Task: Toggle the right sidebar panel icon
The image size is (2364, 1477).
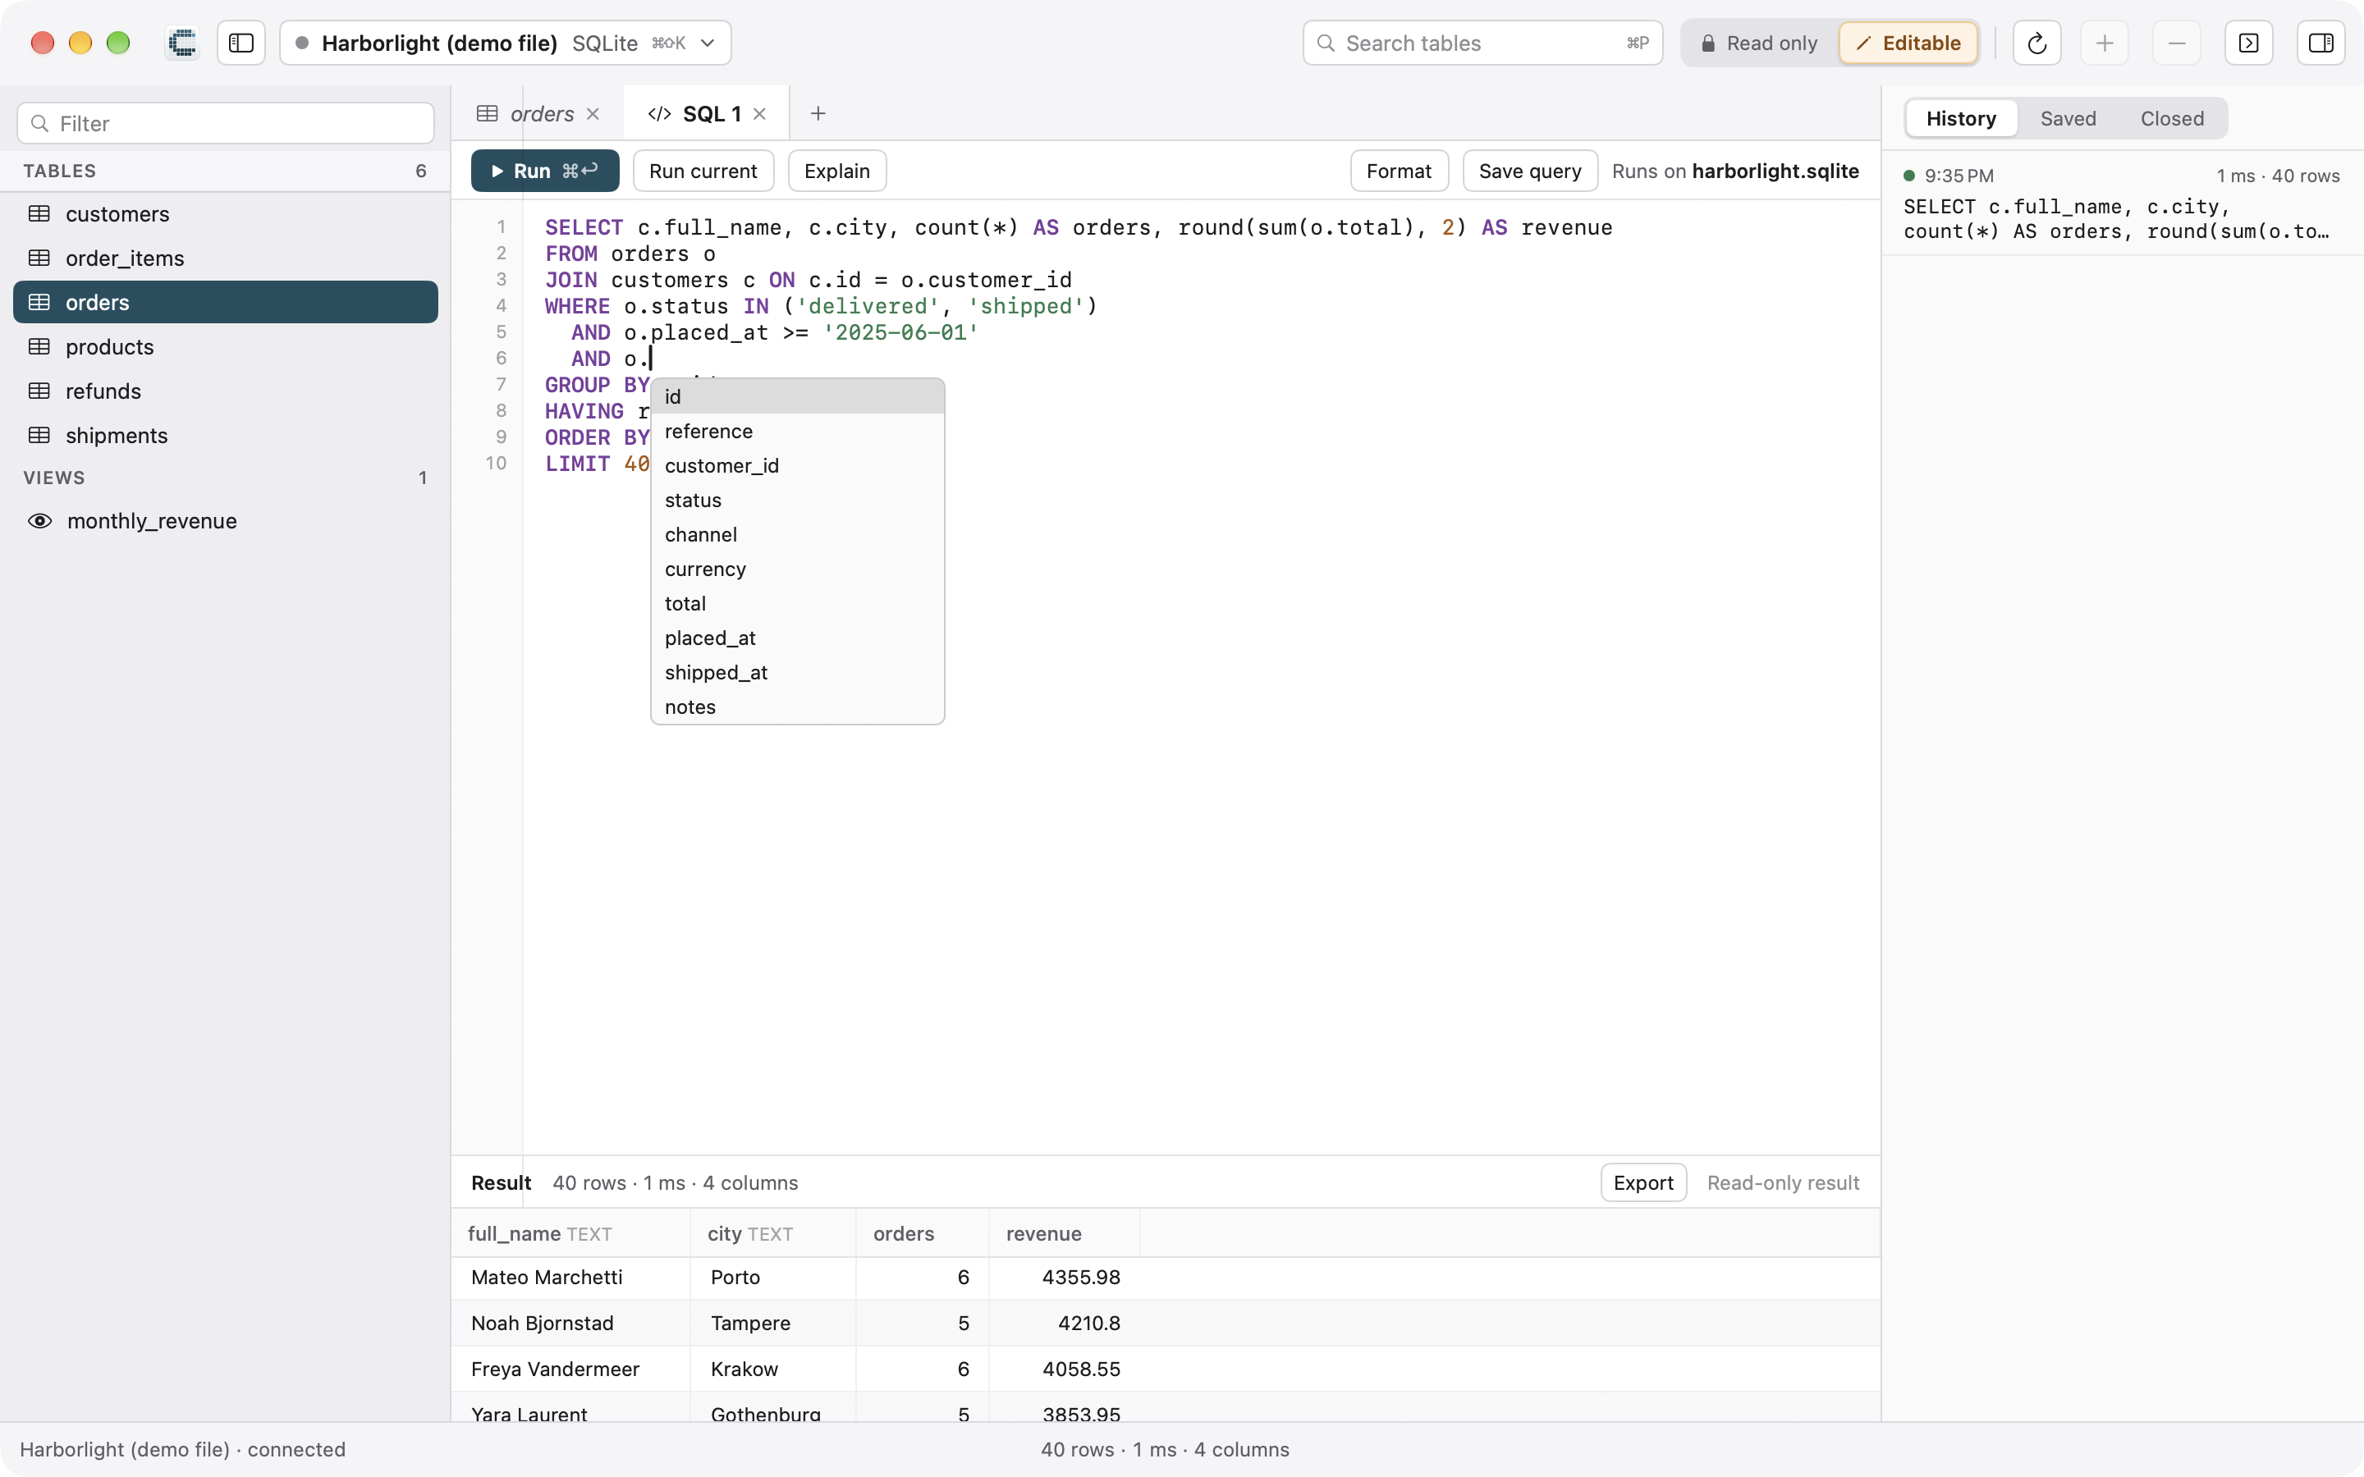Action: [2321, 43]
